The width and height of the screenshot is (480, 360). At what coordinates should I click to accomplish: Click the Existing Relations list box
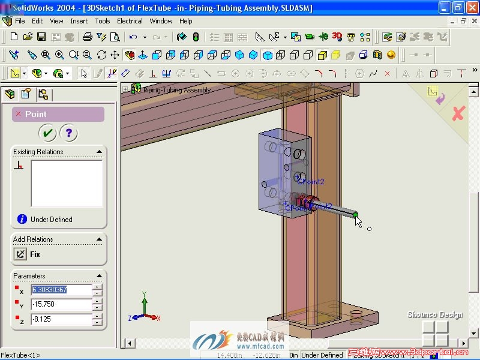coord(67,184)
